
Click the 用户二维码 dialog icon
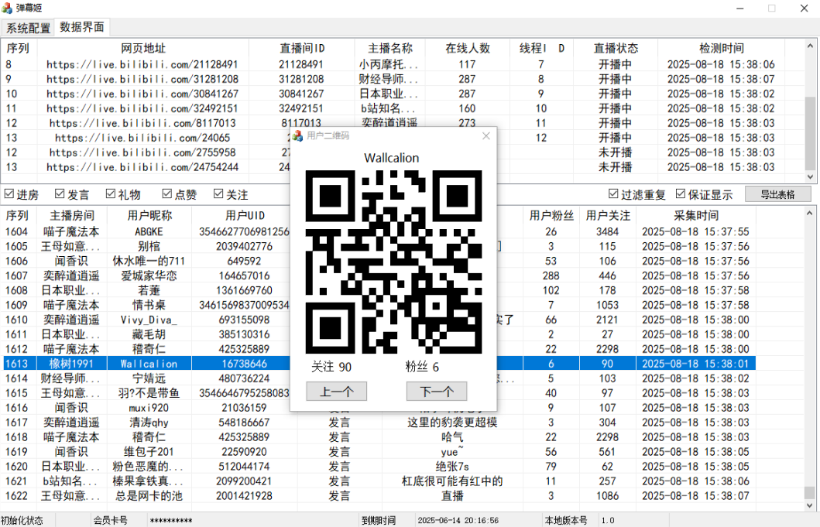pyautogui.click(x=297, y=136)
